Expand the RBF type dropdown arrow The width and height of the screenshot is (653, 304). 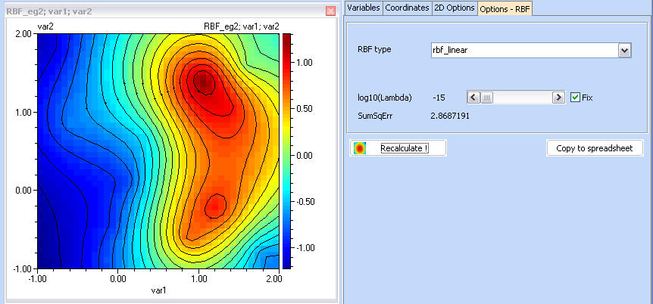624,50
